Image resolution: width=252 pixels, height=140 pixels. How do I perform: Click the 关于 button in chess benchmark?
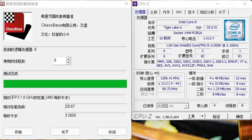pyautogui.click(x=65, y=132)
